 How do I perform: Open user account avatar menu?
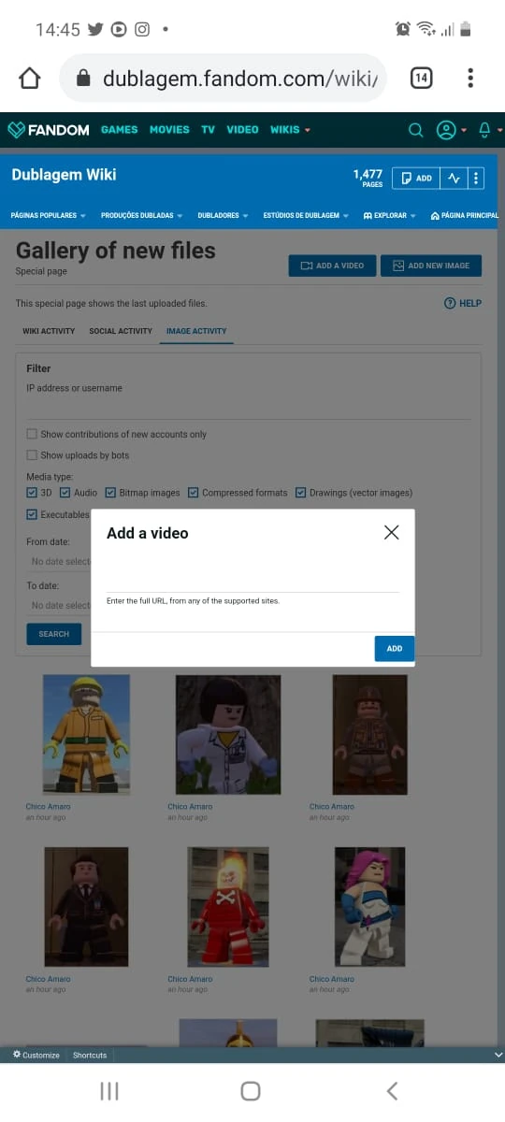[x=447, y=130]
